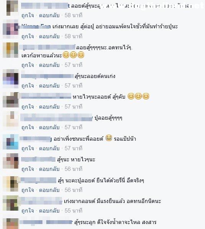Open avatar beside the ดีใจจังน้ำตาจะไหล comment
The height and width of the screenshot is (229, 205).
pyautogui.click(x=11, y=224)
